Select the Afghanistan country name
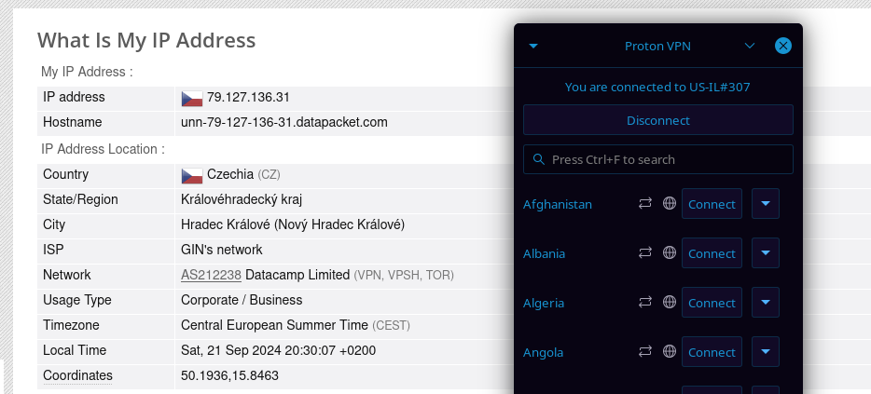The width and height of the screenshot is (871, 394). (558, 204)
